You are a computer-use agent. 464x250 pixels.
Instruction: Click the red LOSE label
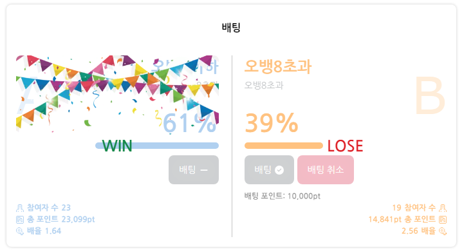point(346,146)
